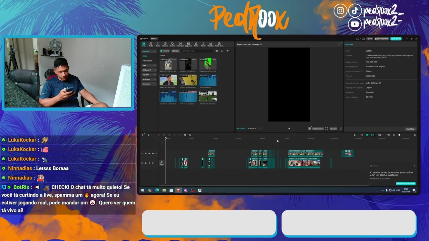Image resolution: width=429 pixels, height=241 pixels.
Task: Play the preview video
Action: [x=289, y=129]
